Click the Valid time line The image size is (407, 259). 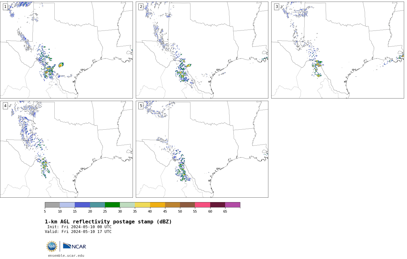[x=78, y=232]
